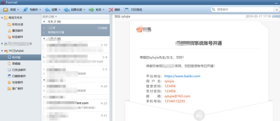Open the https://www.baidu.com link
Screen dimensions: 280x121
pos(182,76)
